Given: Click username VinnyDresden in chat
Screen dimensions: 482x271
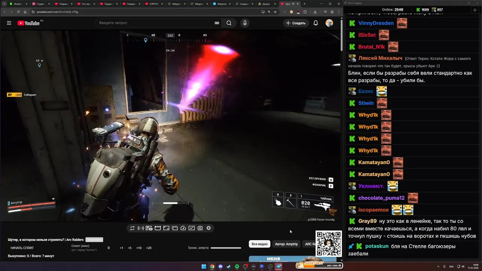Looking at the screenshot, I should click(x=376, y=23).
